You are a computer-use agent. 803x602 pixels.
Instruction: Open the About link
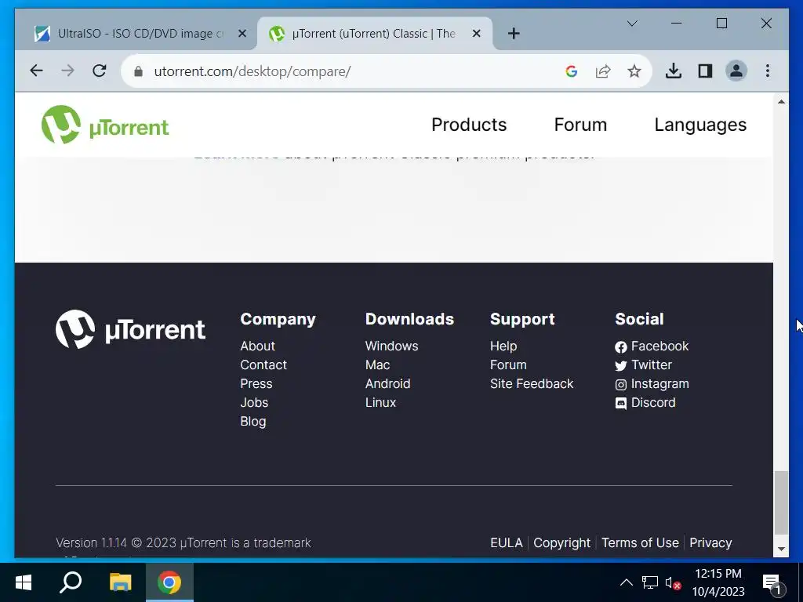(x=257, y=346)
